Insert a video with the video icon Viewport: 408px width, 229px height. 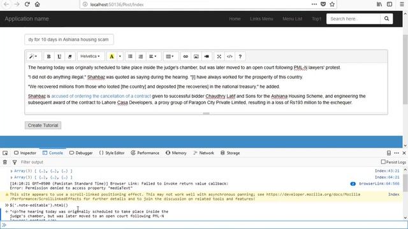(207, 57)
